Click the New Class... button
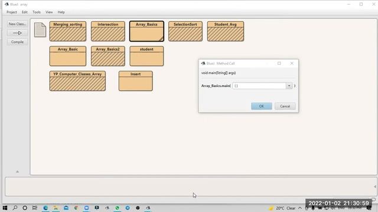The image size is (378, 212). click(17, 24)
